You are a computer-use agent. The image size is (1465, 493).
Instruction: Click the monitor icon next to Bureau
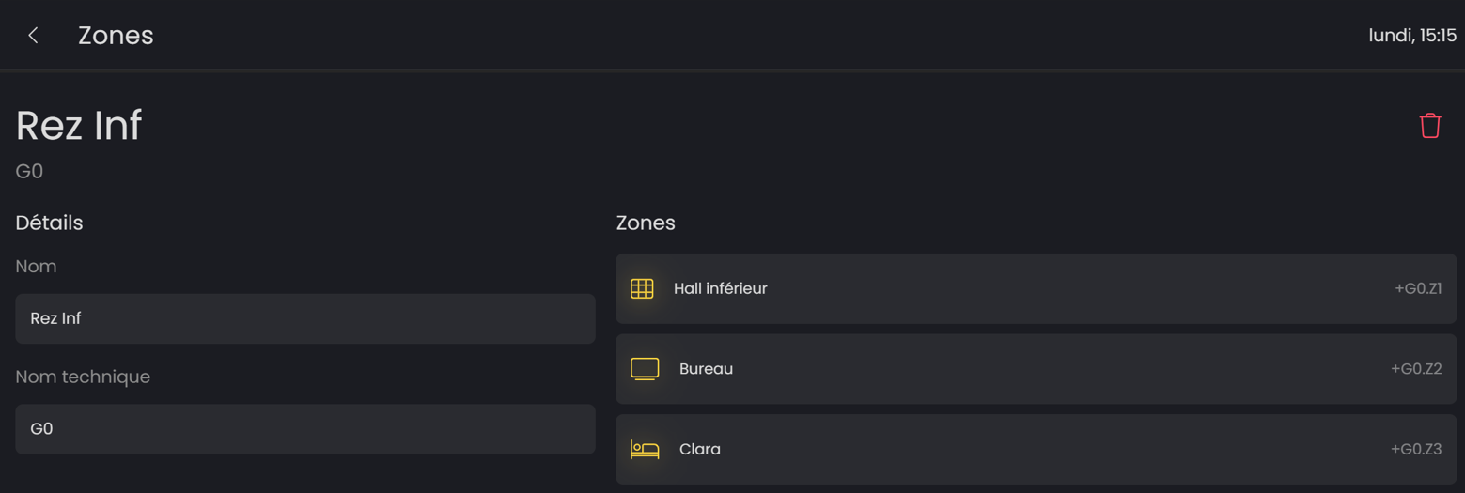coord(645,369)
